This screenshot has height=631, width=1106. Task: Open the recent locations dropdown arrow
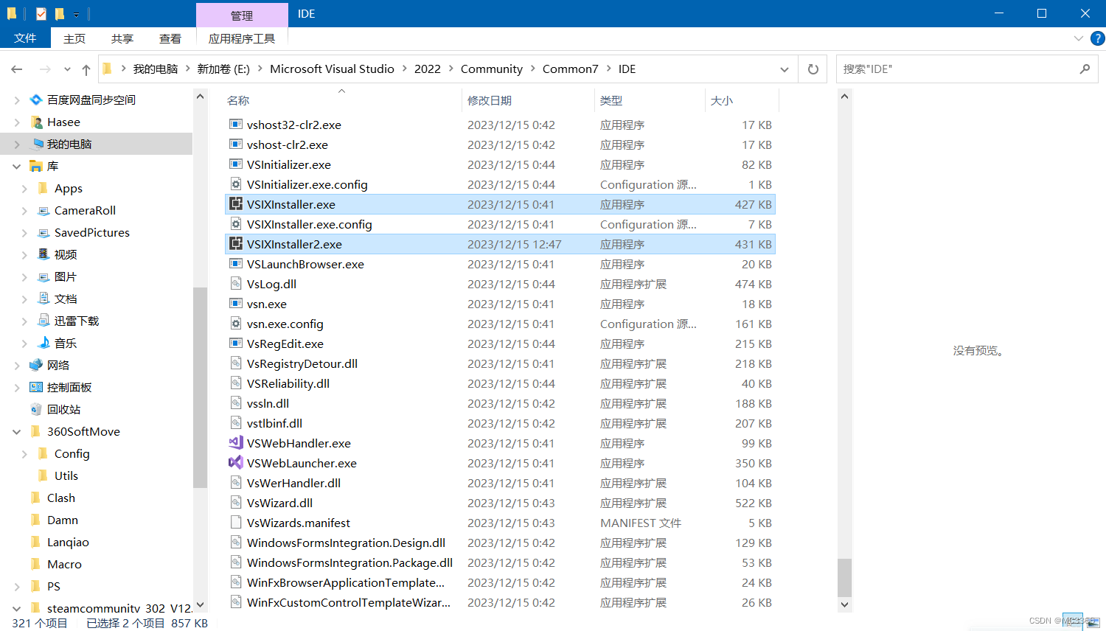(67, 69)
